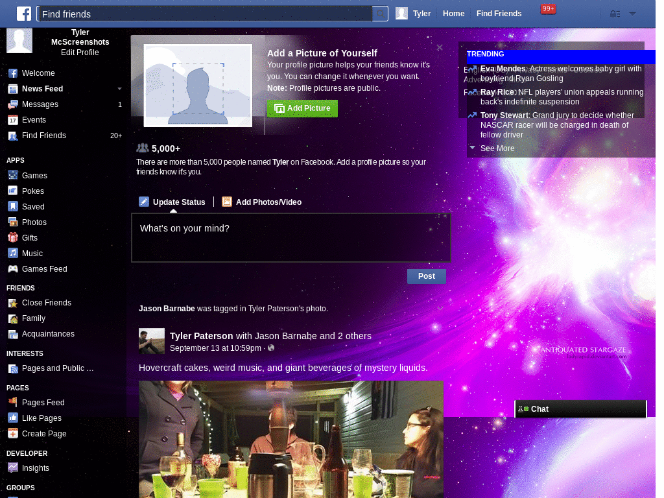Open Tyler Paterson's post avatar thumbnail

[152, 341]
